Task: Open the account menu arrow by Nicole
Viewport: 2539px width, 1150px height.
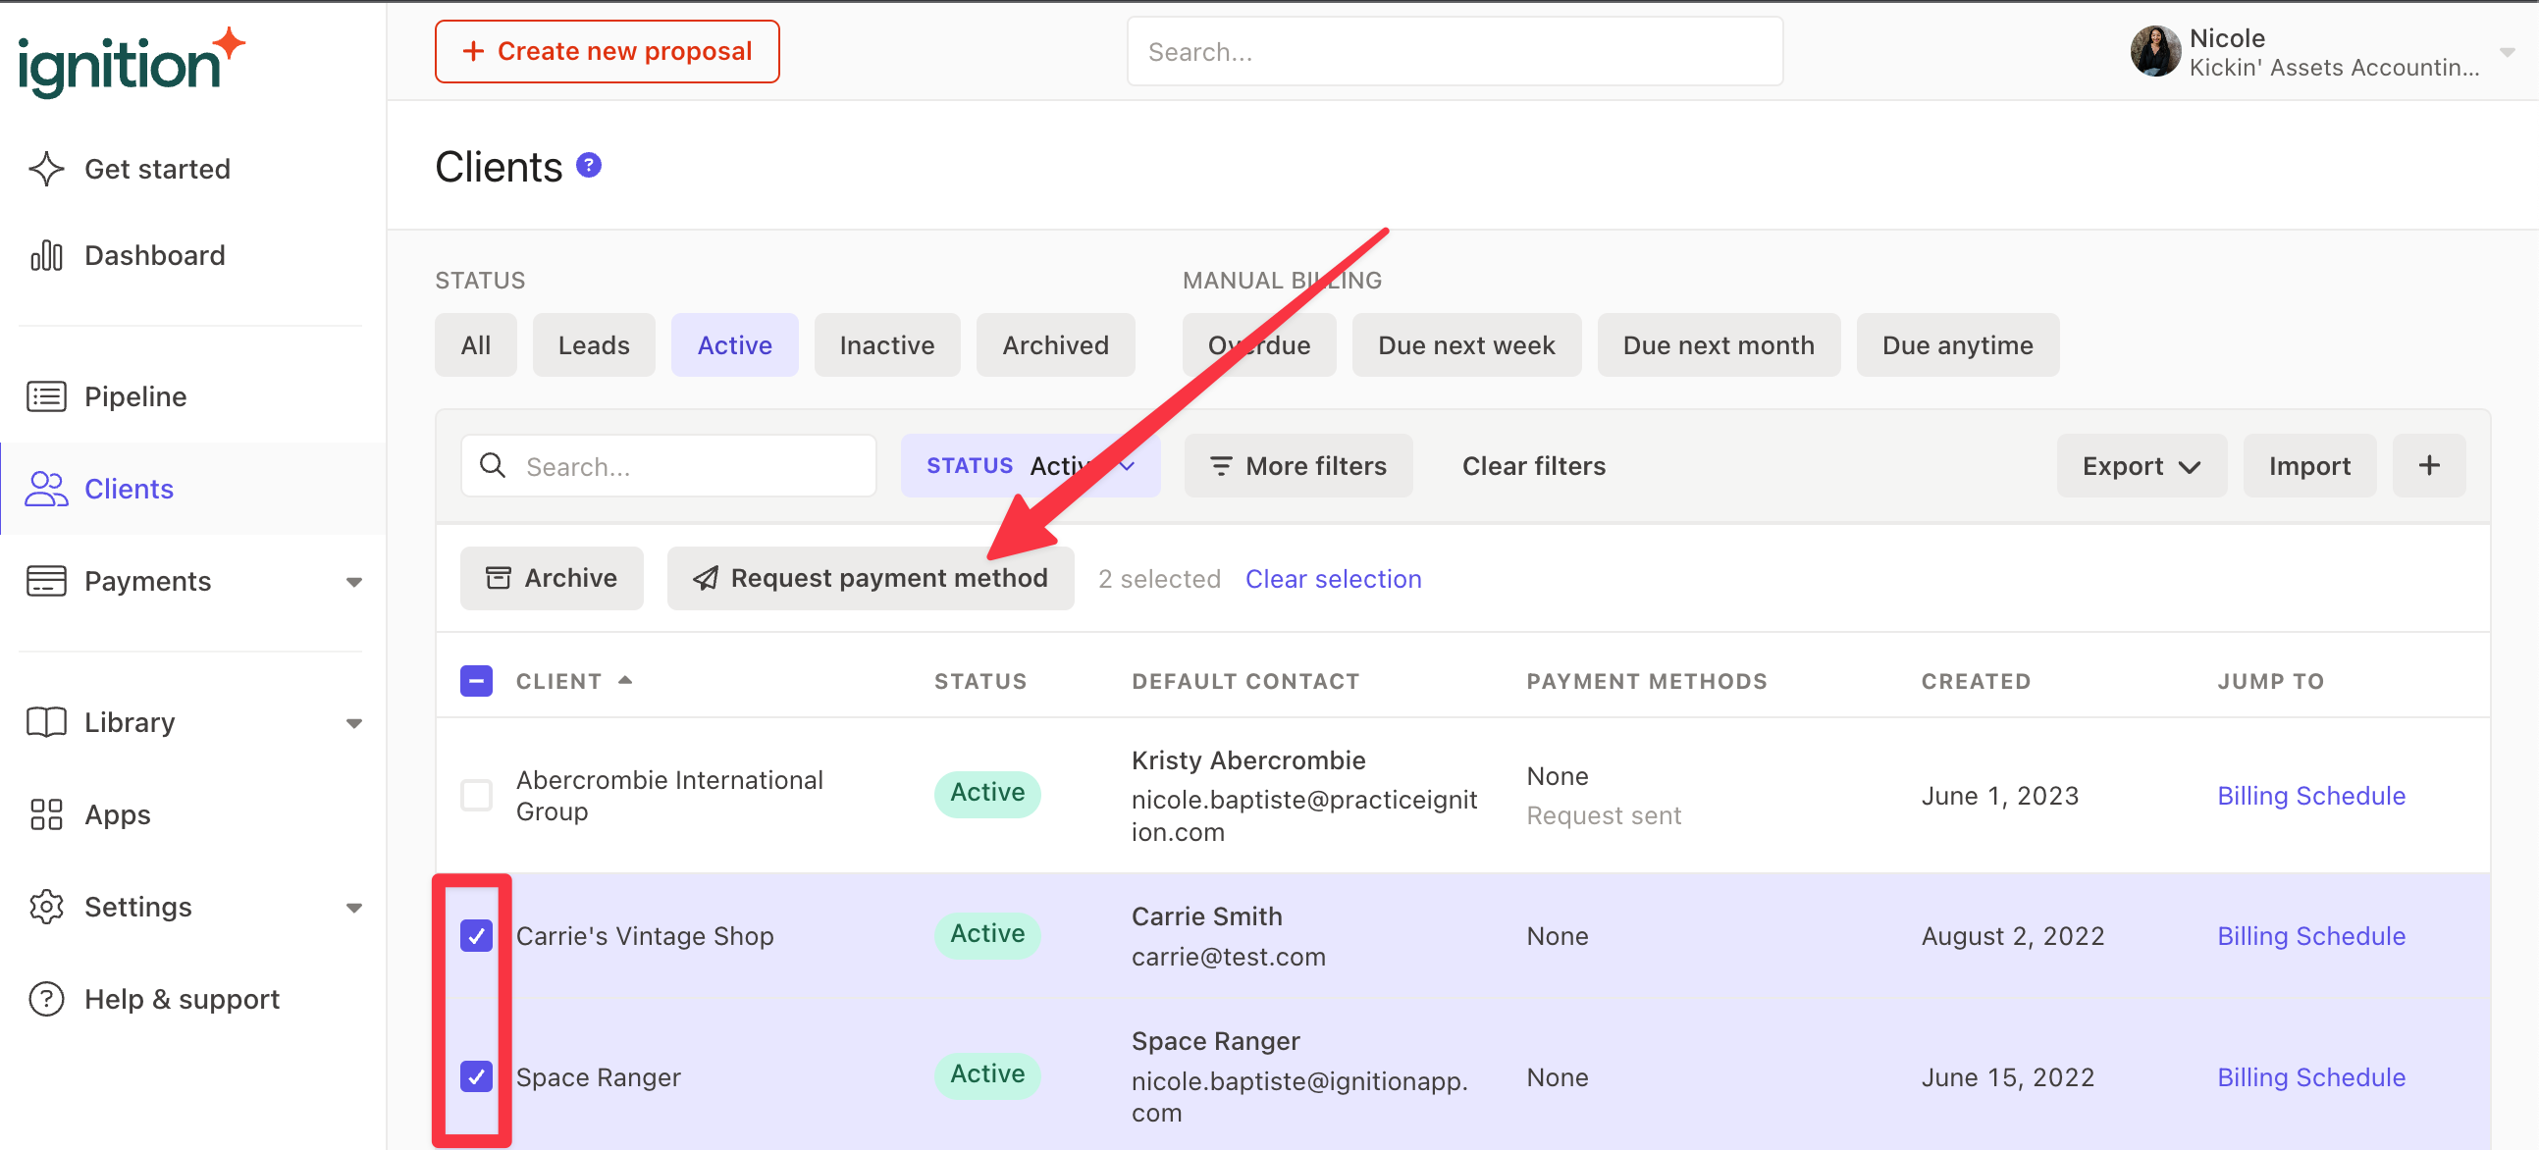Action: coord(2508,52)
